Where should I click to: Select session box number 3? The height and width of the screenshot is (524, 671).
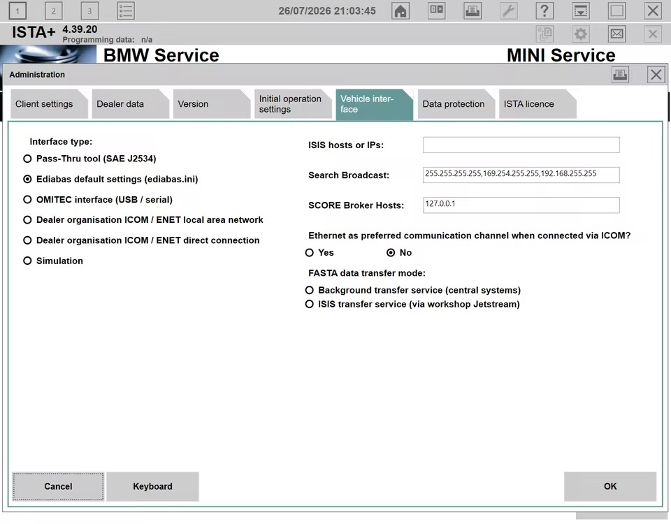click(x=89, y=10)
